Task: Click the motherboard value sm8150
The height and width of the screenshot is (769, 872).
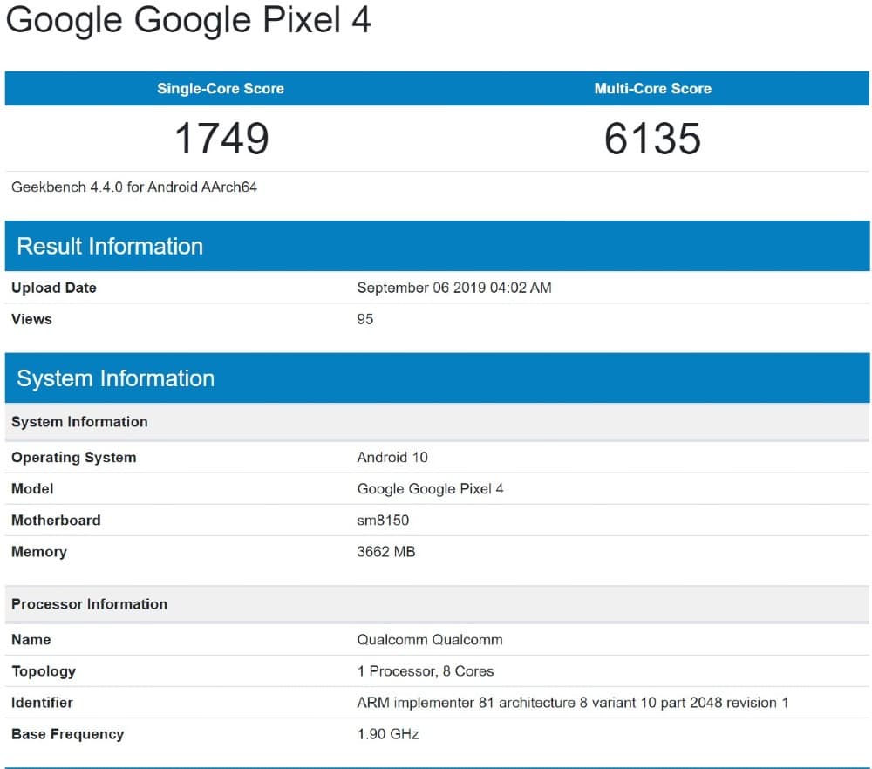Action: click(383, 521)
